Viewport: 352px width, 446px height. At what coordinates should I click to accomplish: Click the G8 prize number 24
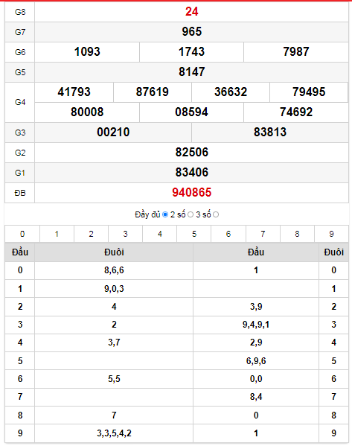click(192, 12)
